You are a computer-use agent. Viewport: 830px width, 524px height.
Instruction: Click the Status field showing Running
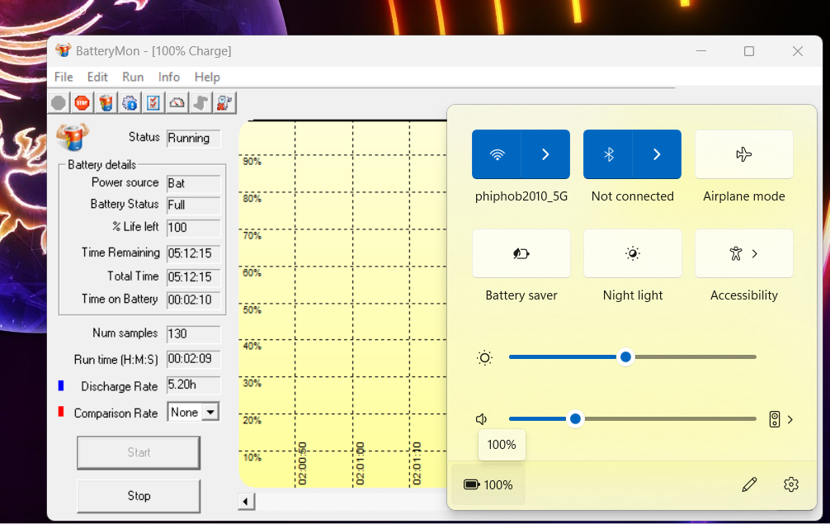(193, 138)
